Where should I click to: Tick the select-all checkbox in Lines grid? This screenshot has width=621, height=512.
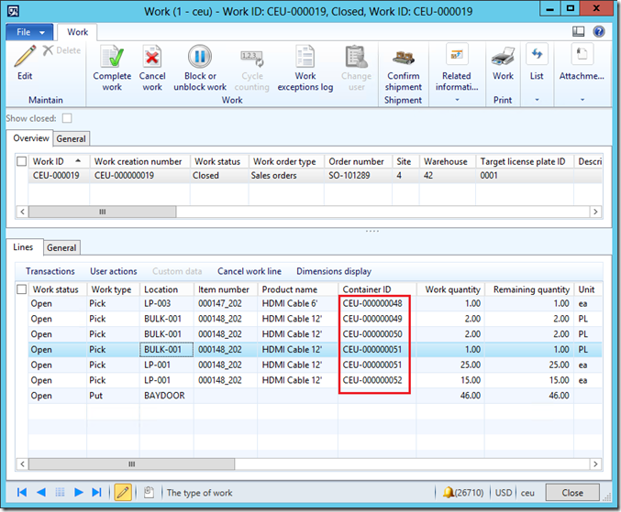point(22,289)
